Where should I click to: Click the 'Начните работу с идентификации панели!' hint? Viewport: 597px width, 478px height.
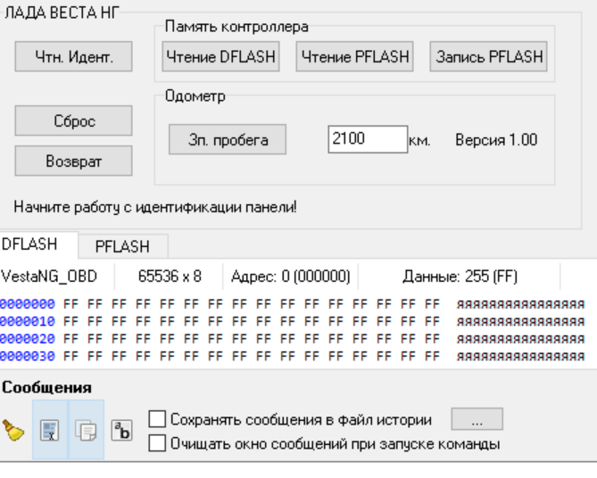click(155, 208)
